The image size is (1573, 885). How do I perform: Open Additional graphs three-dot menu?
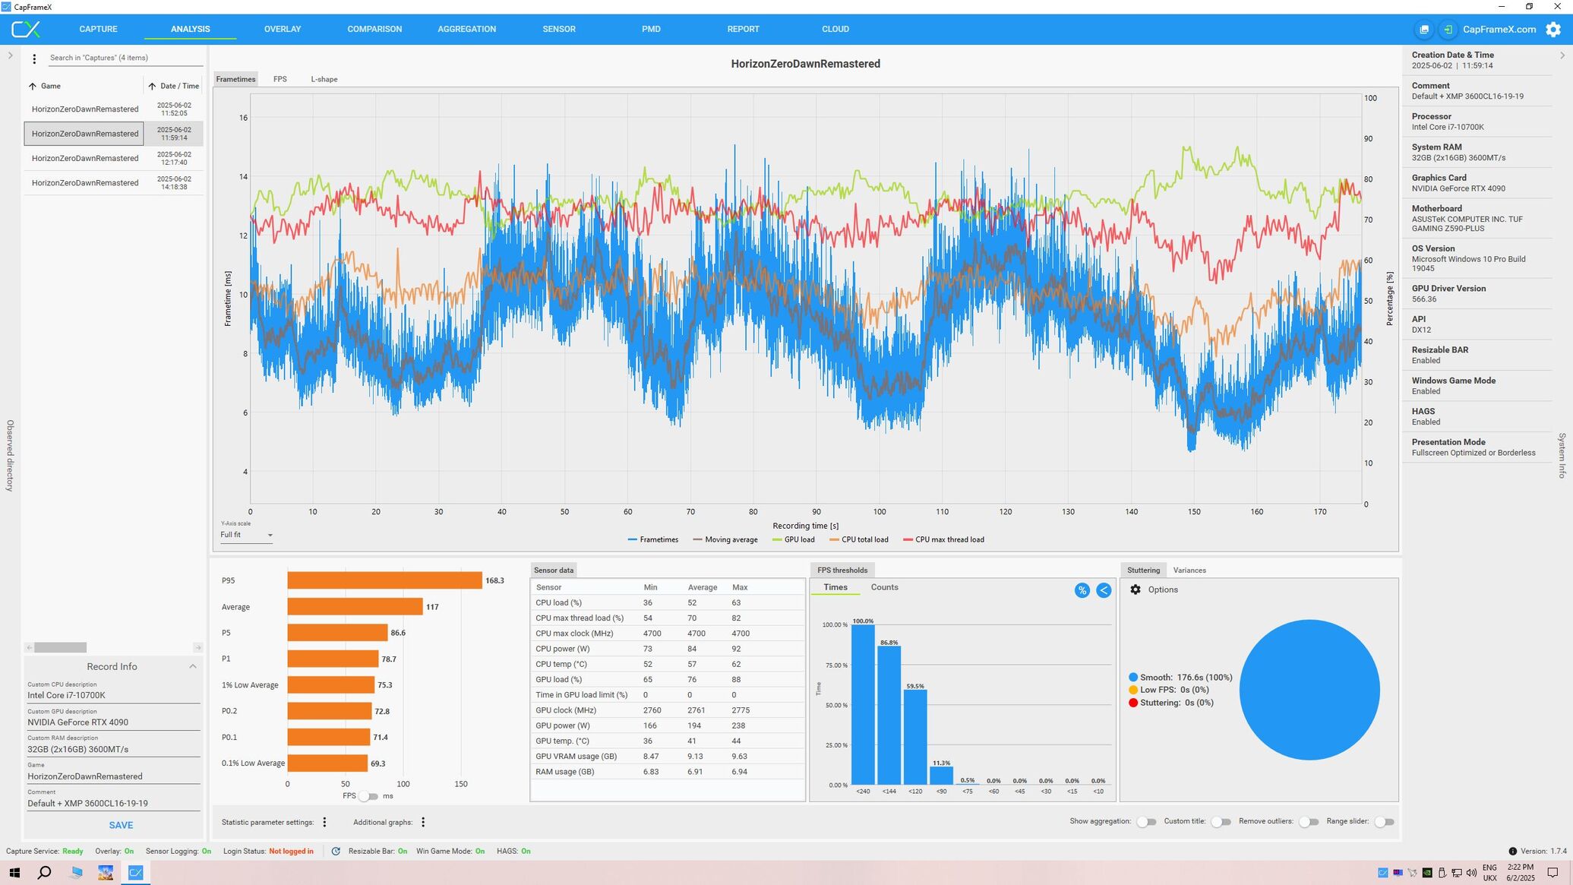pos(423,822)
